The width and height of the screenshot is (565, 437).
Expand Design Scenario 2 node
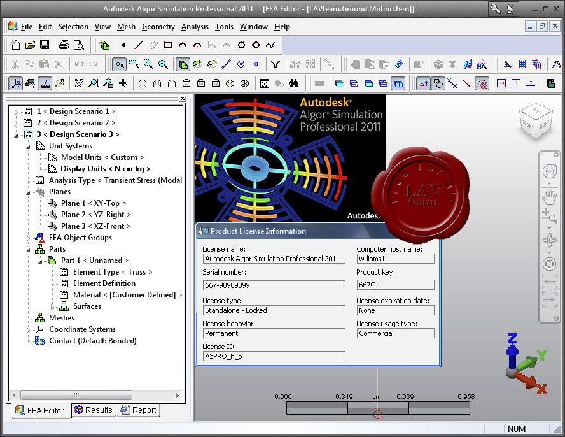pos(16,124)
